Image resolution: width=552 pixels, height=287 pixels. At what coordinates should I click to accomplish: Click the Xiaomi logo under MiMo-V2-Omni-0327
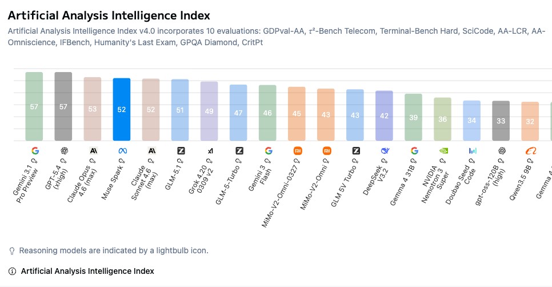coord(297,151)
